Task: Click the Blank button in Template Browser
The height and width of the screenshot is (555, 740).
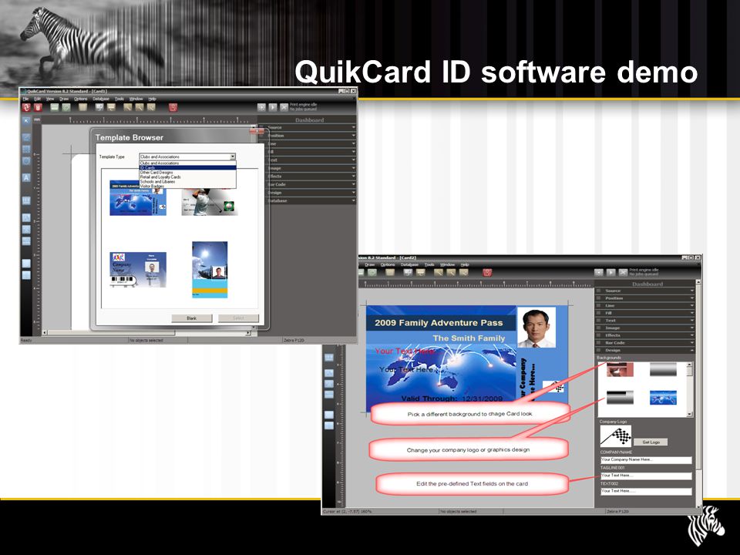Action: point(192,318)
